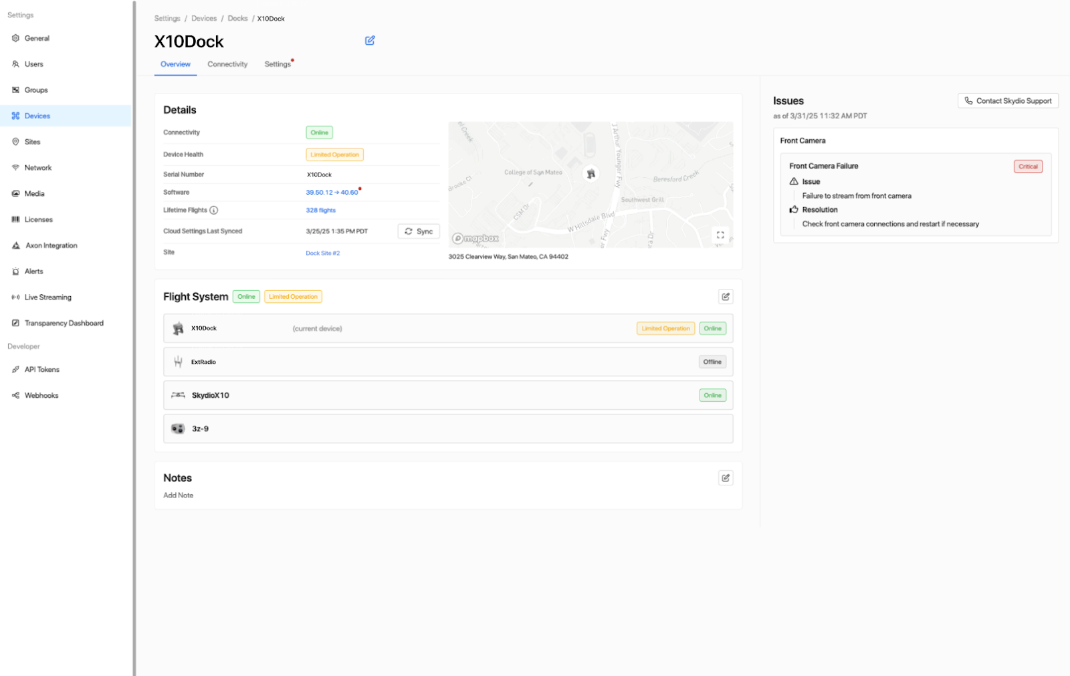Click the X10Dock device icon in Flight System
1070x676 pixels.
pyautogui.click(x=178, y=328)
